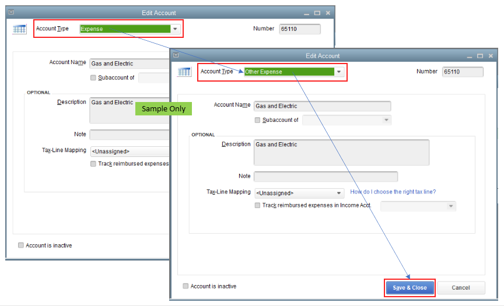Click the Number field in back window
504x306 pixels.
[300, 29]
